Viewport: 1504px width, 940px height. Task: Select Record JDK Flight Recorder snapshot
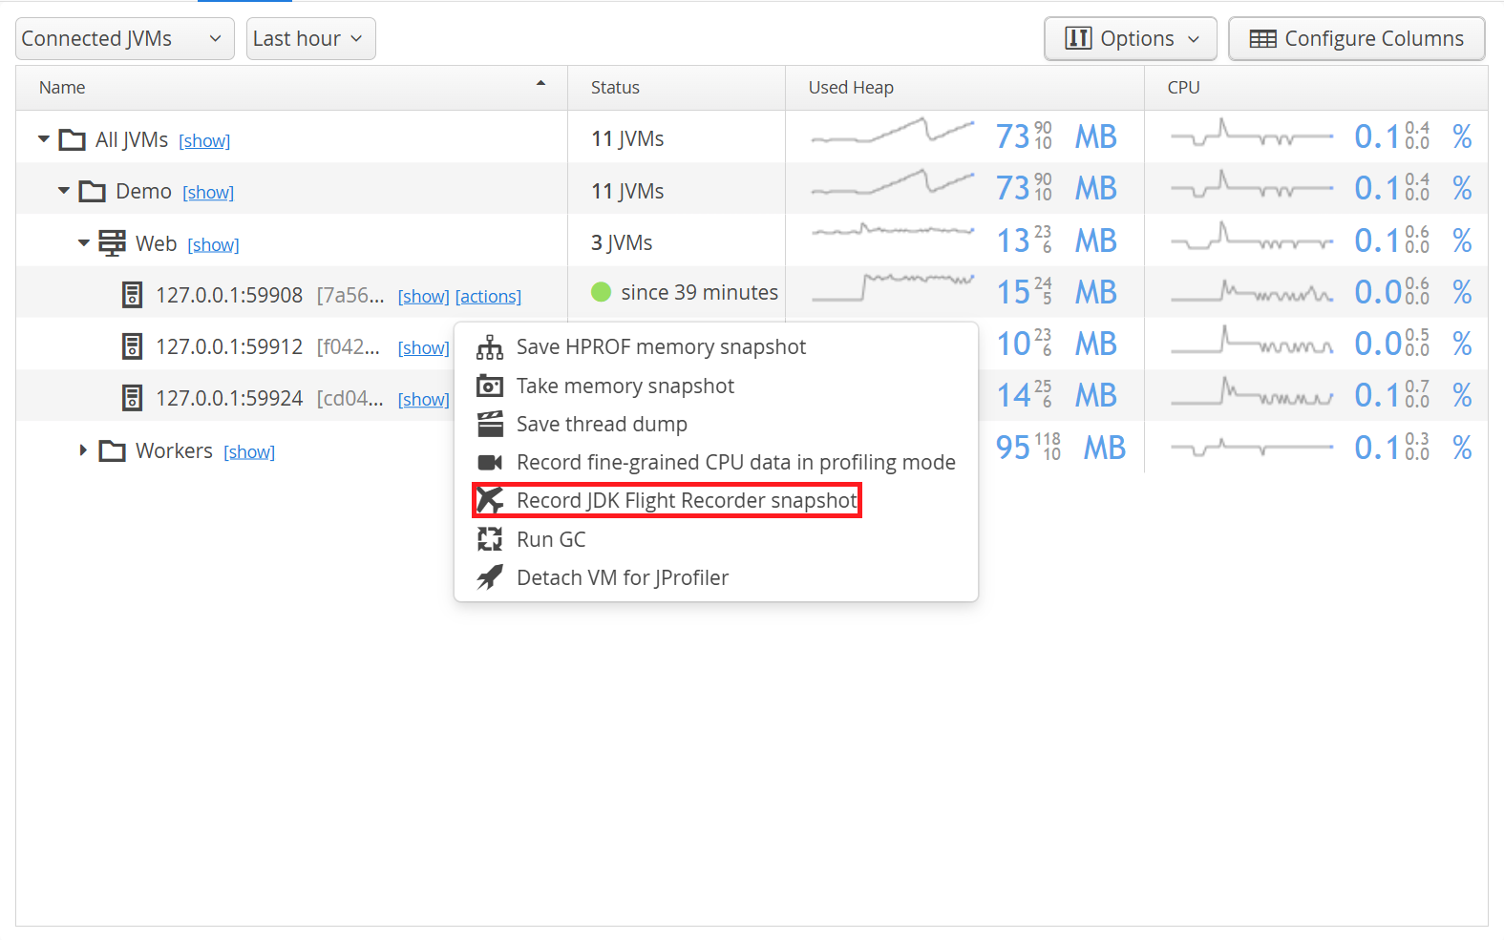pyautogui.click(x=716, y=500)
